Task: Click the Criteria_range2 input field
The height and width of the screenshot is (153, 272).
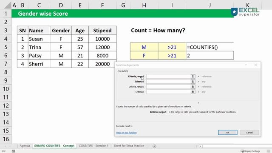Action: [x=168, y=87]
